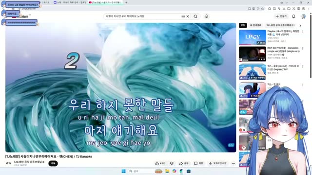Open options menu for the OOHYO Dandelion video
312x175 pixels.
(303, 49)
